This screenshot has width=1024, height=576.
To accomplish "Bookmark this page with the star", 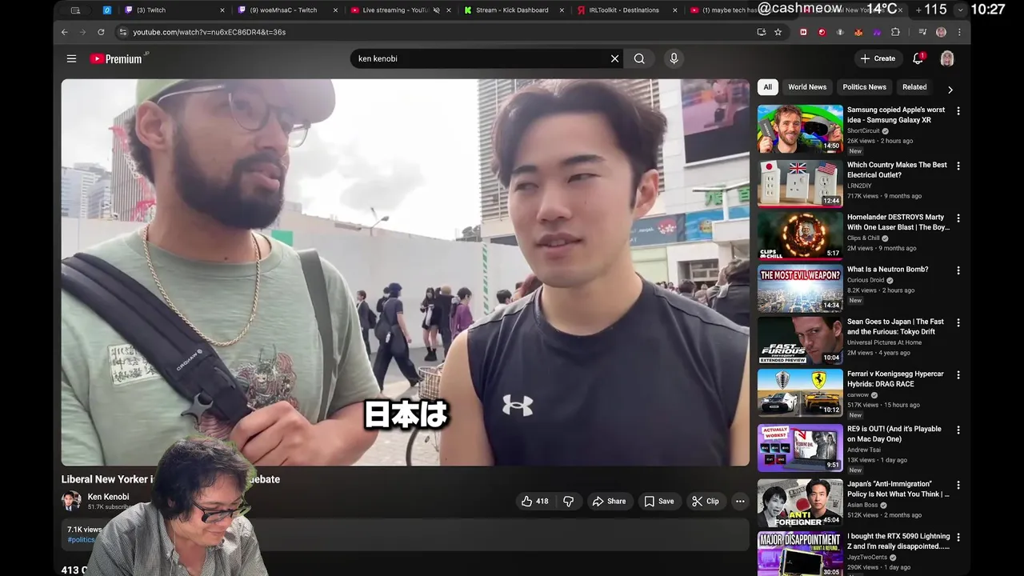I will pos(778,32).
